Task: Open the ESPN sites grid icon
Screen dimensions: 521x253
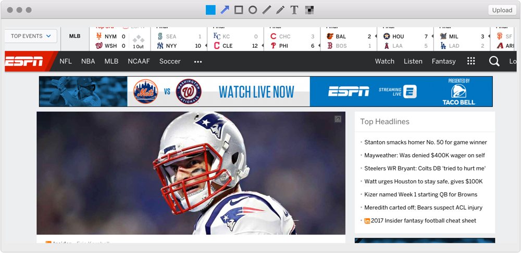Action: coord(471,61)
